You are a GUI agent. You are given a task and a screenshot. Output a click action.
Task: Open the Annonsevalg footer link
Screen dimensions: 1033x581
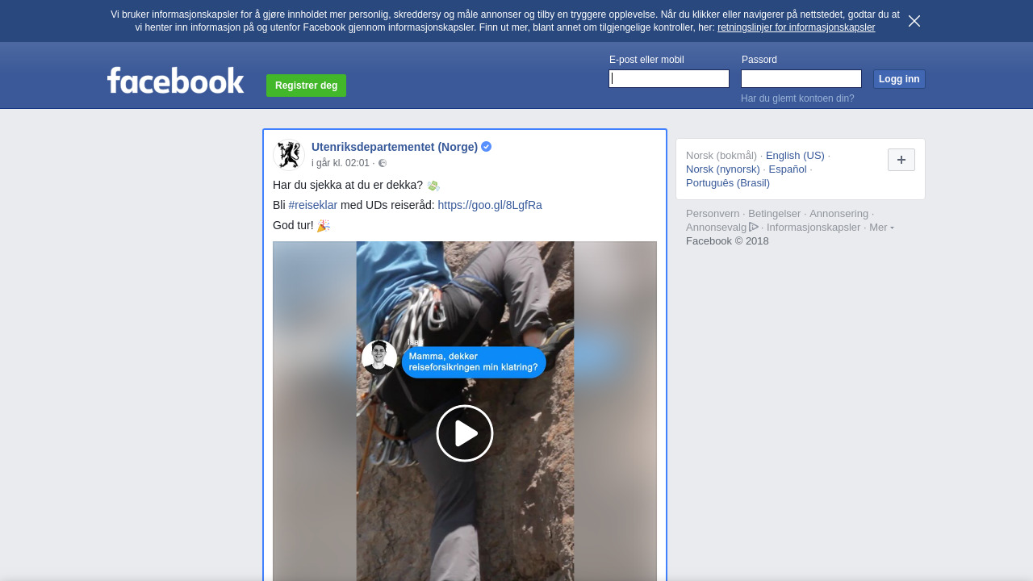point(722,228)
